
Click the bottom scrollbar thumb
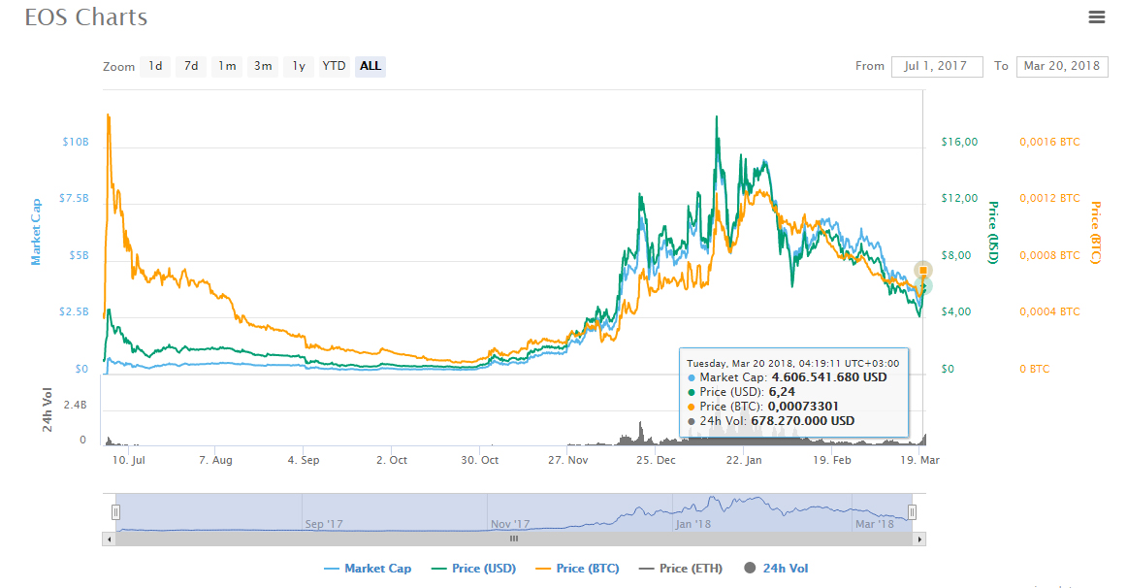[514, 539]
